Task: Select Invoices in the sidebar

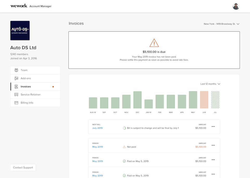Action: [x=35, y=86]
